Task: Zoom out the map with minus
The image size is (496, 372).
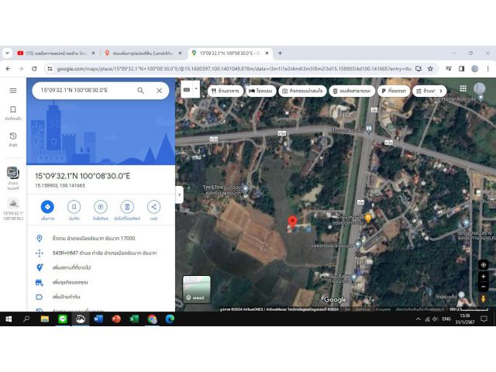Action: click(484, 287)
